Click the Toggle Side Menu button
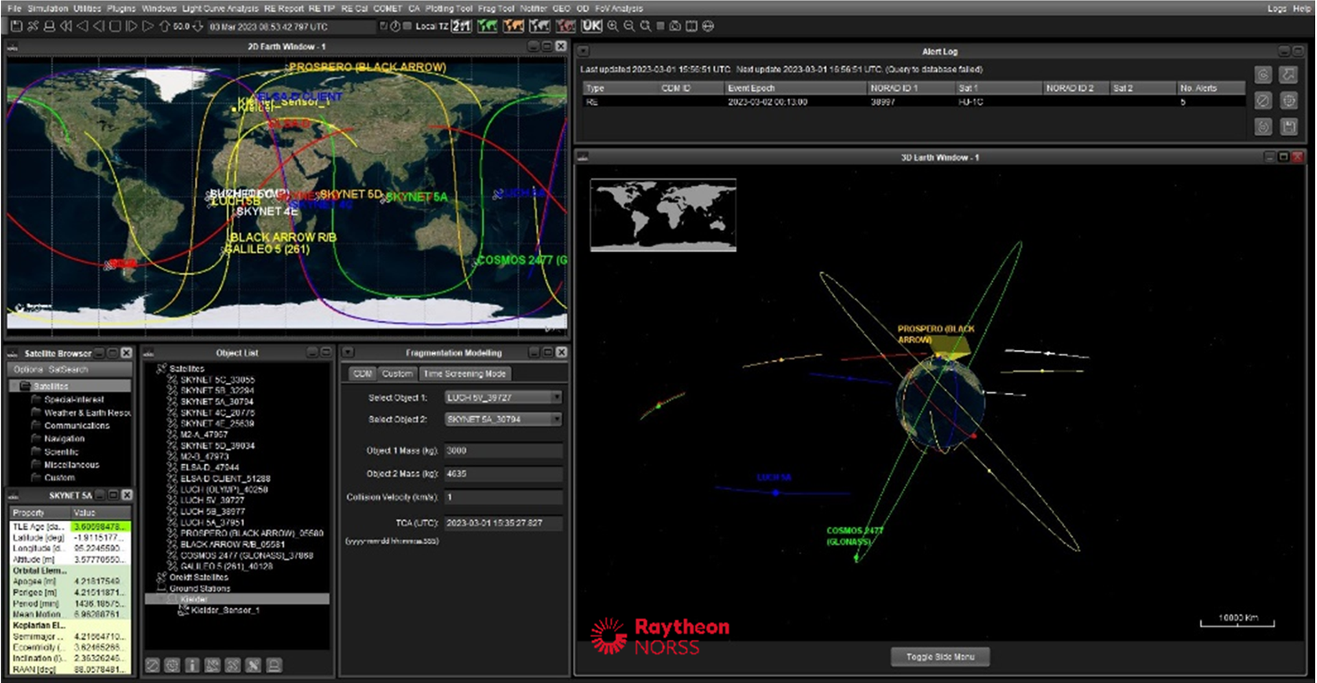The height and width of the screenshot is (683, 1317). click(940, 657)
